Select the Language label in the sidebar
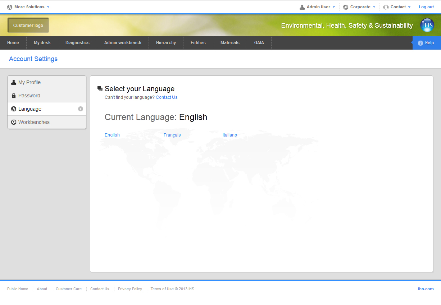 point(30,109)
